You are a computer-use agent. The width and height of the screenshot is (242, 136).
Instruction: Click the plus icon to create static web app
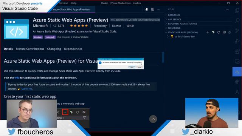point(208,32)
